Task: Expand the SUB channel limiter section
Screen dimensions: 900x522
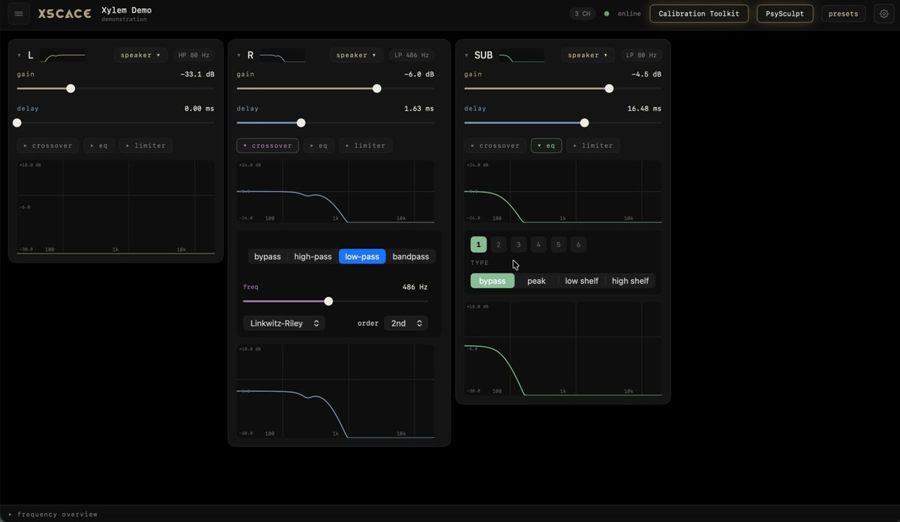Action: tap(593, 145)
